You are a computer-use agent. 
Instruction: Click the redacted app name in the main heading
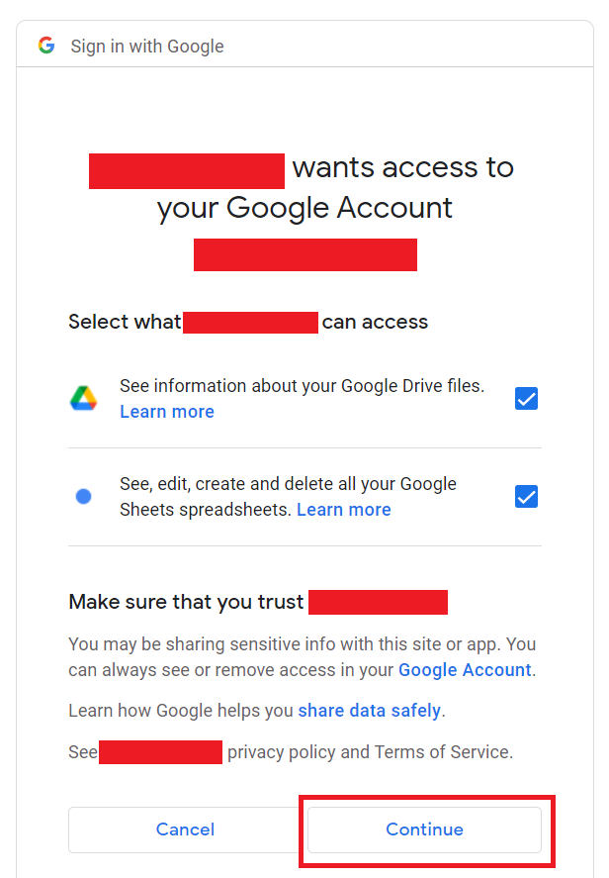coord(187,171)
